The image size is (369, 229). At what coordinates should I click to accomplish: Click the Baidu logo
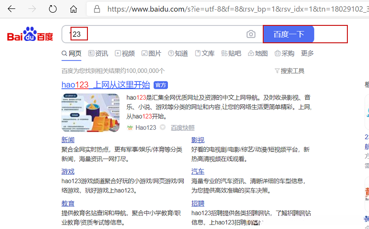pos(30,34)
